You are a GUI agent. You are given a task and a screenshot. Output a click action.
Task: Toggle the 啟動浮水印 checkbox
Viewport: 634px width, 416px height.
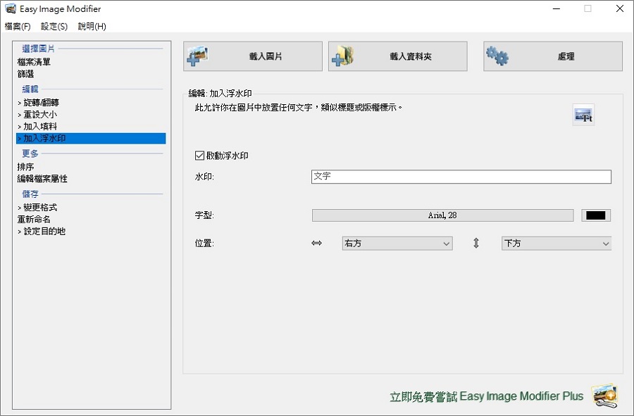point(200,156)
